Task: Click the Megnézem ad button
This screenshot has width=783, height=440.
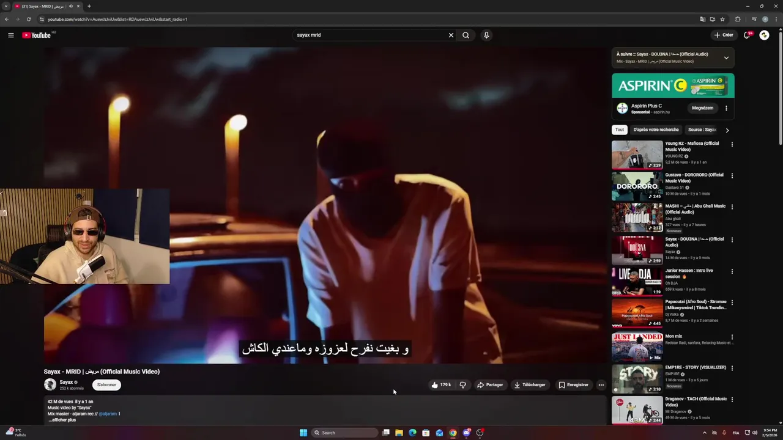Action: [702, 108]
